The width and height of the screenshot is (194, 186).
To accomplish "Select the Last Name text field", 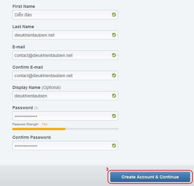I will pos(65,35).
